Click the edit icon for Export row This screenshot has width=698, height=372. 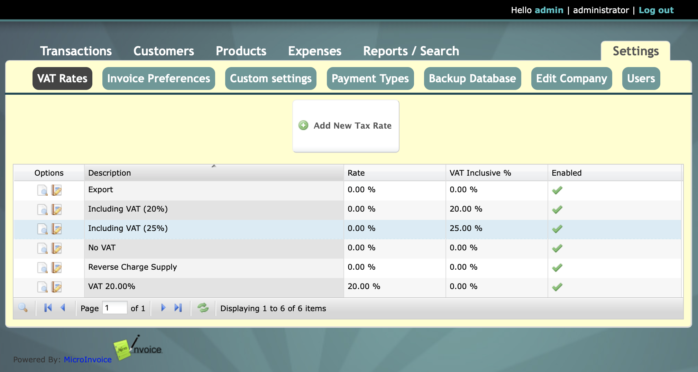pyautogui.click(x=56, y=190)
